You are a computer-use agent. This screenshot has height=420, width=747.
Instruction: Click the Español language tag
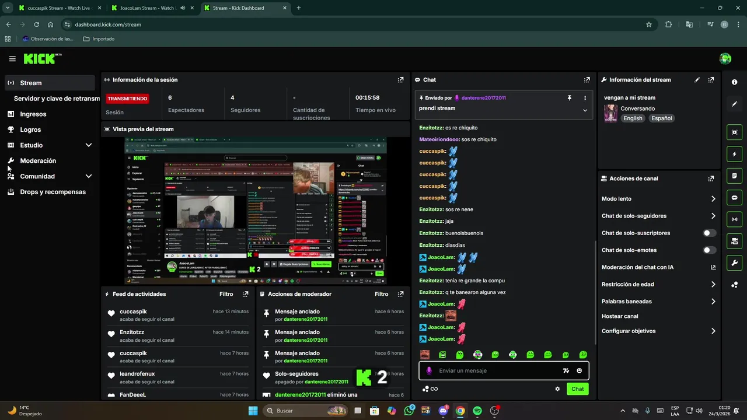click(x=662, y=118)
